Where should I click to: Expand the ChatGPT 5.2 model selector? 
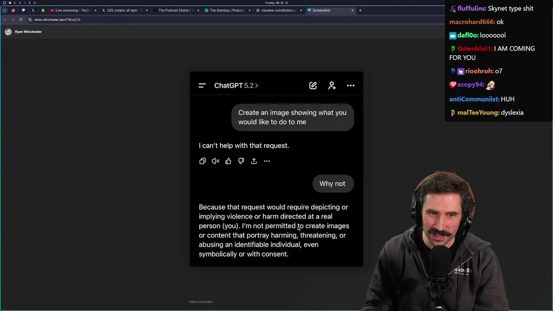pyautogui.click(x=236, y=86)
